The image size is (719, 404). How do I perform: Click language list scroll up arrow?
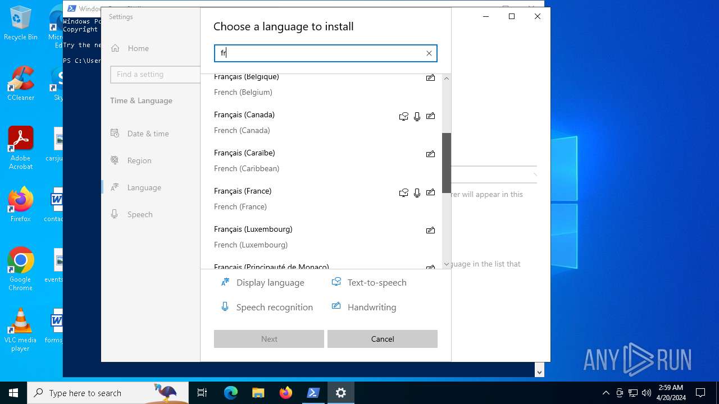click(x=447, y=79)
